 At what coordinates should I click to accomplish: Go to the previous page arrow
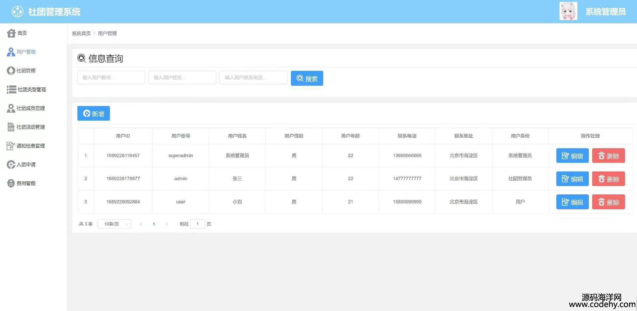pos(141,224)
